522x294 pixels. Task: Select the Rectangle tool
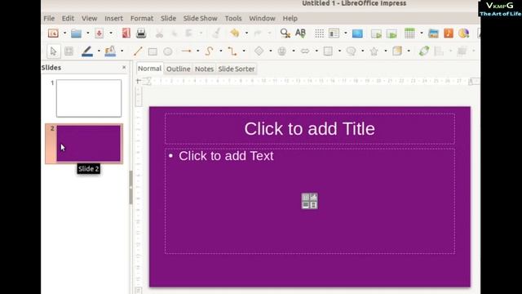coord(153,51)
